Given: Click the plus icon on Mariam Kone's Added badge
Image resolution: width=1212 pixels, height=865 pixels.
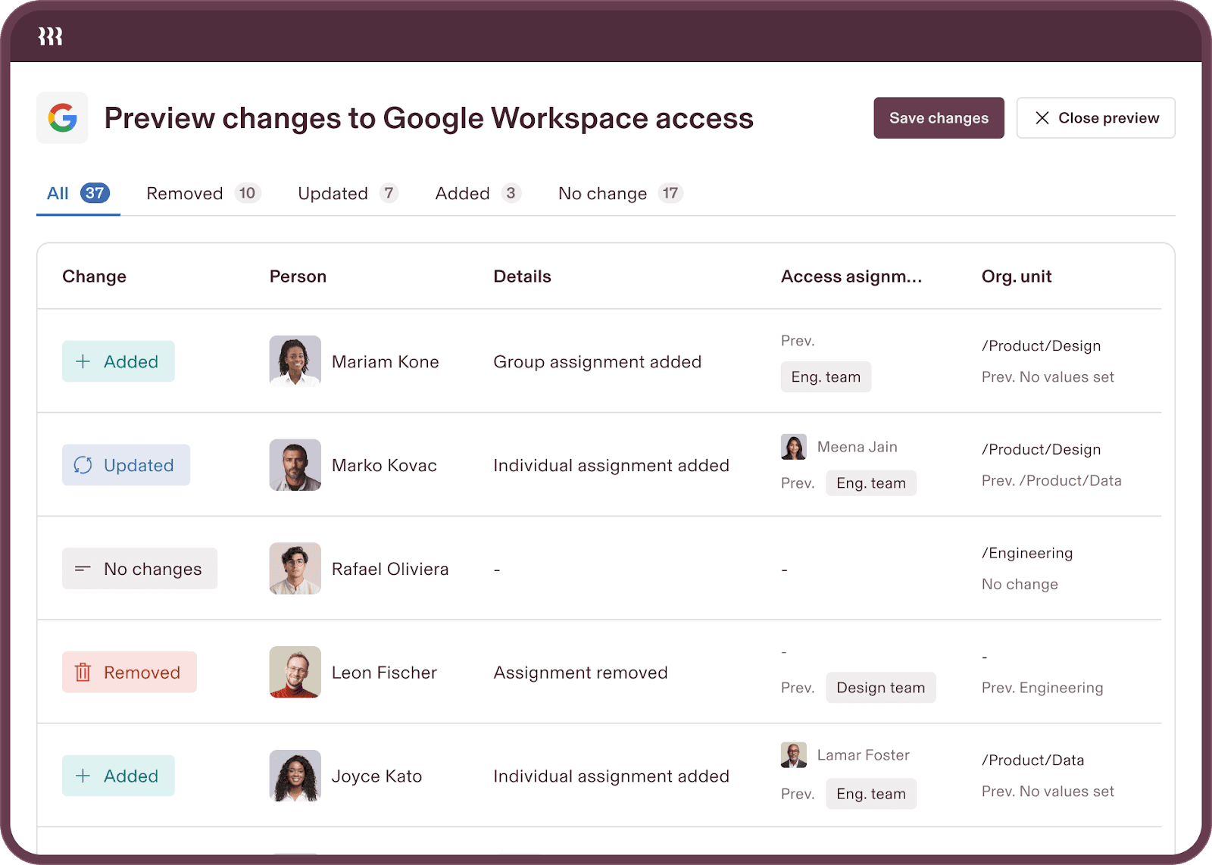Looking at the screenshot, I should (83, 361).
